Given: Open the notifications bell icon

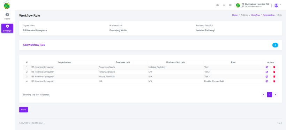Looking at the screenshot, I should click(x=224, y=5).
